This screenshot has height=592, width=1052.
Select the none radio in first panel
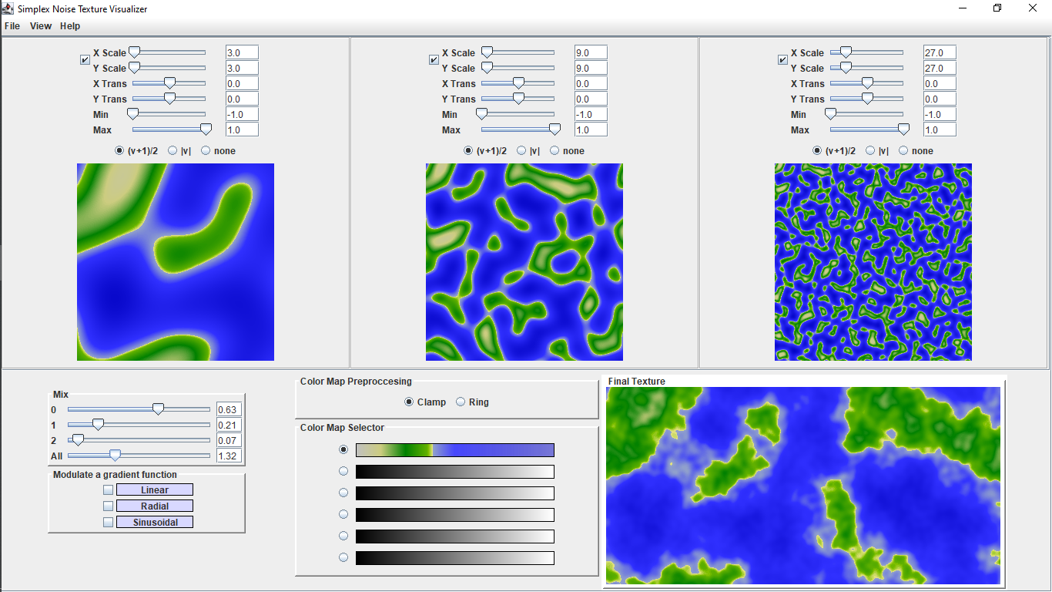click(218, 151)
